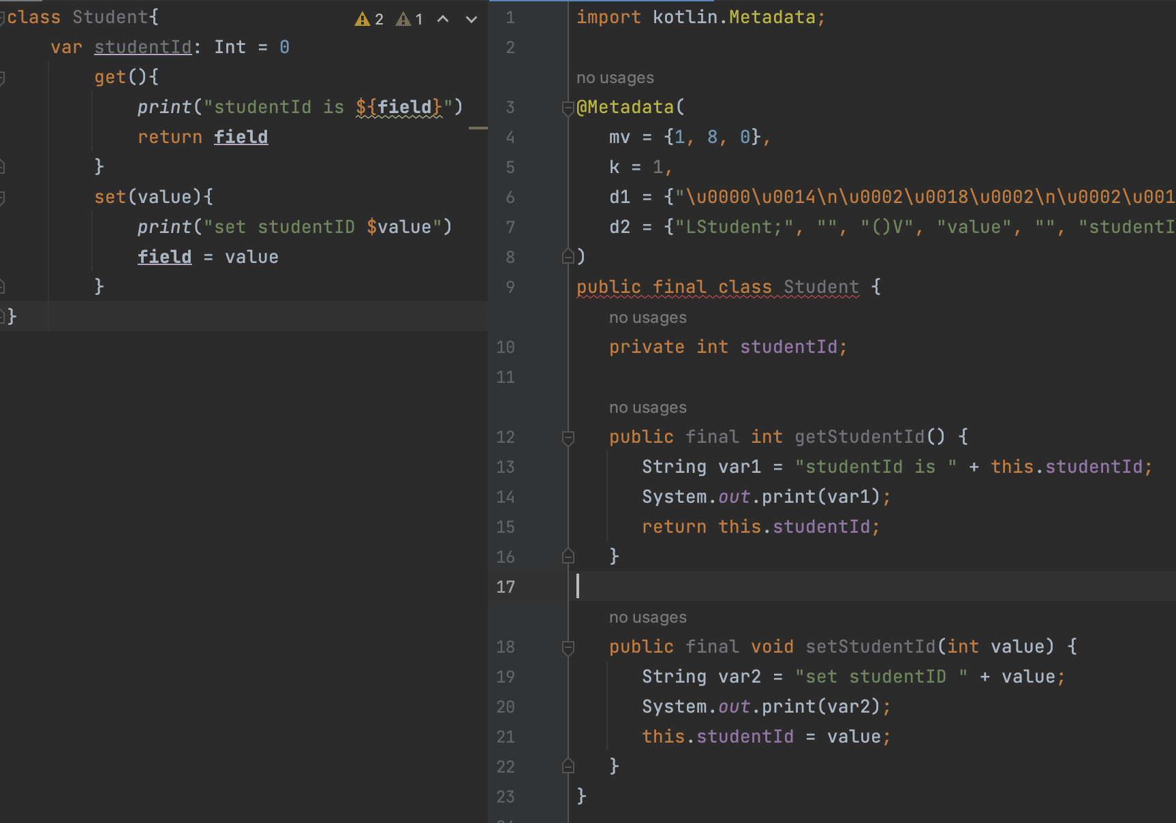Click the 'd2' parameter on line 7

click(620, 227)
